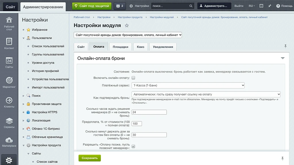Click the panel icon next to RU
294x165 pixels.
[x=261, y=6]
